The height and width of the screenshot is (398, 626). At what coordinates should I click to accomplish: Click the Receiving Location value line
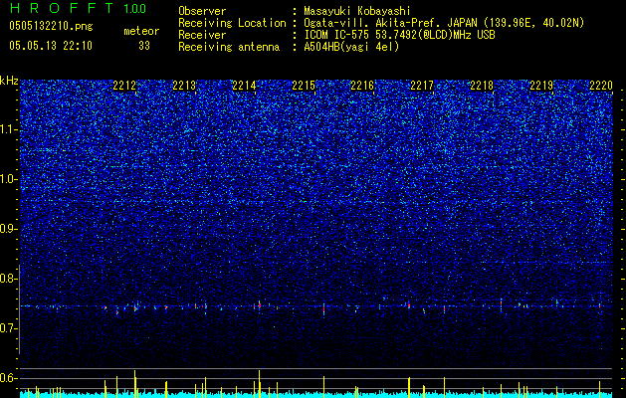(444, 23)
